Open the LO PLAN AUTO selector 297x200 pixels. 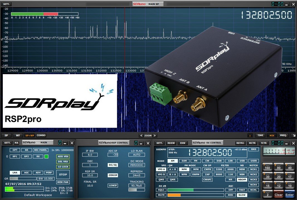click(137, 155)
